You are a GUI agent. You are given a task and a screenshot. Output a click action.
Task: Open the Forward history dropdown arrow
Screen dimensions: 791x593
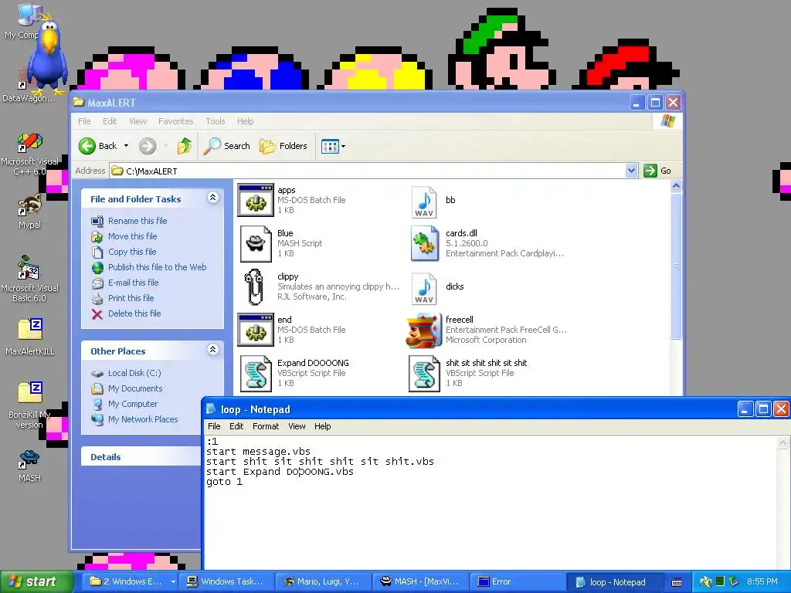165,146
